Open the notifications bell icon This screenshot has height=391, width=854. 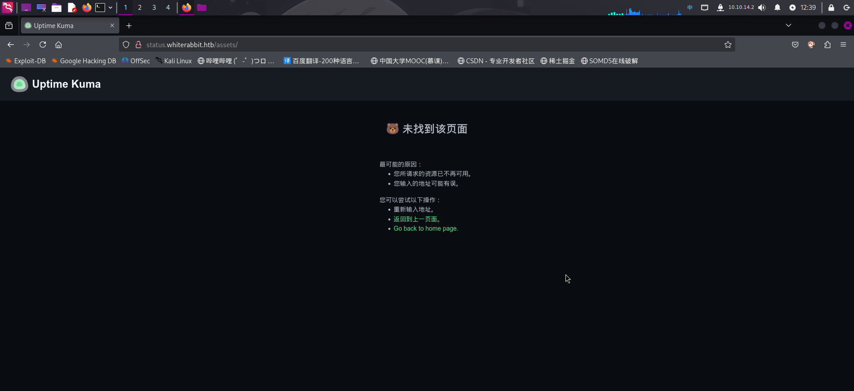pos(777,8)
